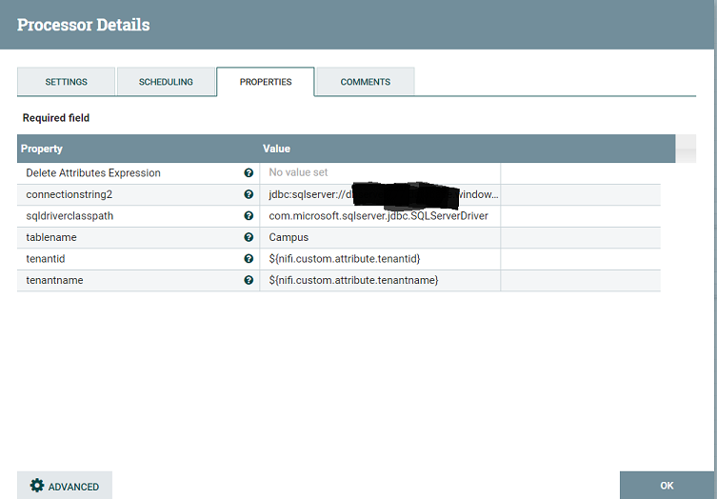This screenshot has width=717, height=499.
Task: Select the jdbc:sqlserver connection string value
Action: click(x=380, y=194)
